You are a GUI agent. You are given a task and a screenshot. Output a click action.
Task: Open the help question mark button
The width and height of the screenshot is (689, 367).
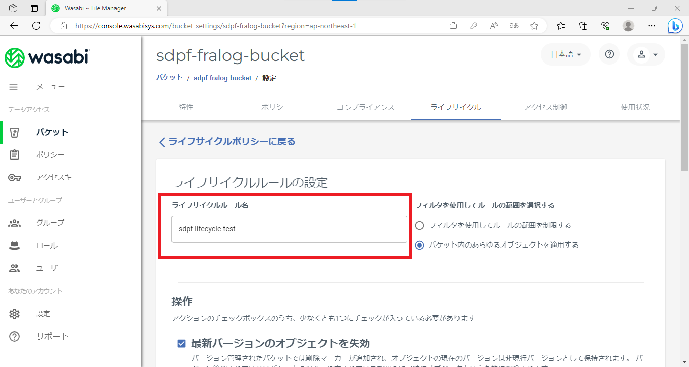(609, 54)
